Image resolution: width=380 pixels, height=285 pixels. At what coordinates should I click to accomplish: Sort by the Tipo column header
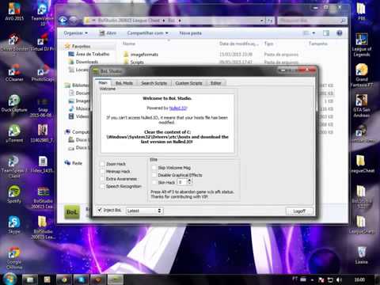[269, 44]
